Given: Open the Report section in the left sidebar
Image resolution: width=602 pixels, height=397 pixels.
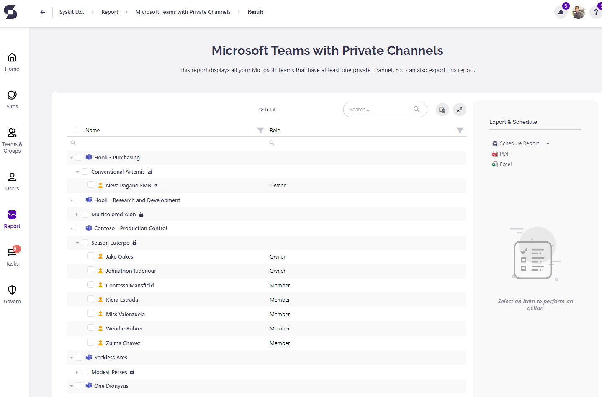Looking at the screenshot, I should (x=12, y=219).
